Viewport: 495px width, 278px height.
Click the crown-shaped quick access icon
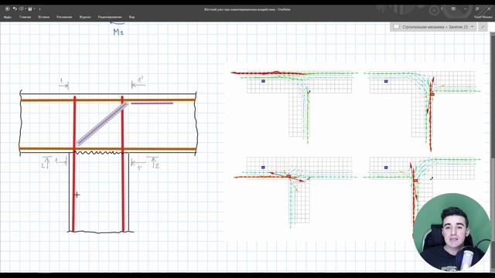pyautogui.click(x=30, y=8)
